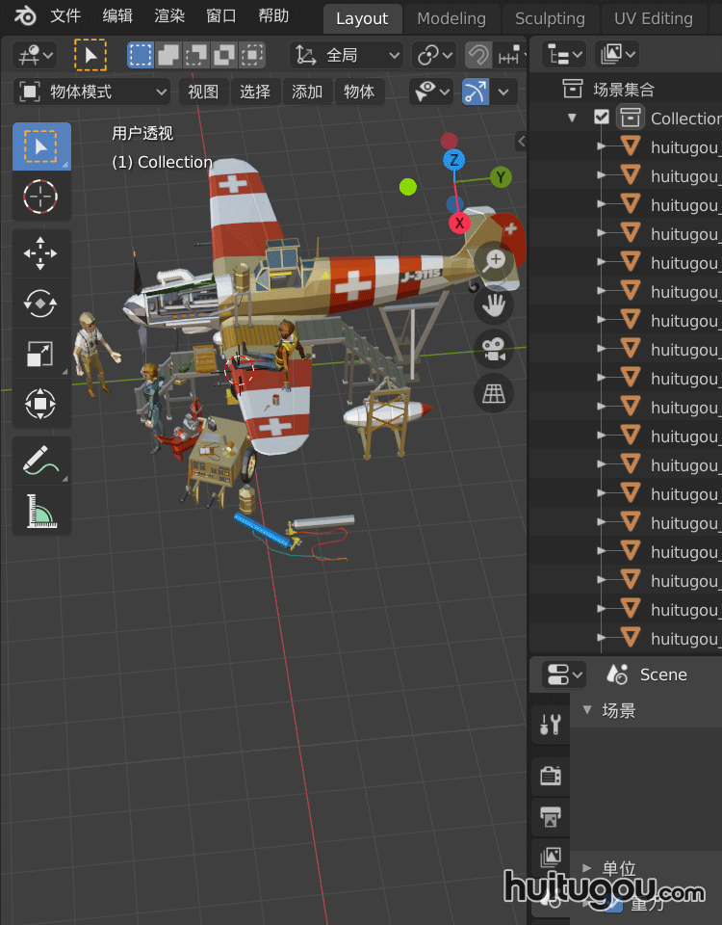Click the camera view icon in viewport
The image size is (722, 925).
pyautogui.click(x=495, y=350)
